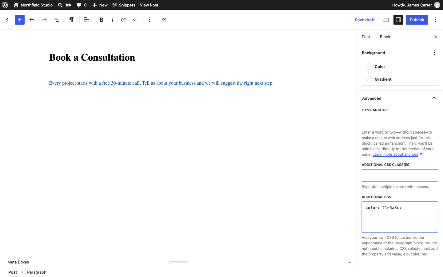This screenshot has height=277, width=443.
Task: Toggle the settings sidebar panel
Action: [x=398, y=20]
